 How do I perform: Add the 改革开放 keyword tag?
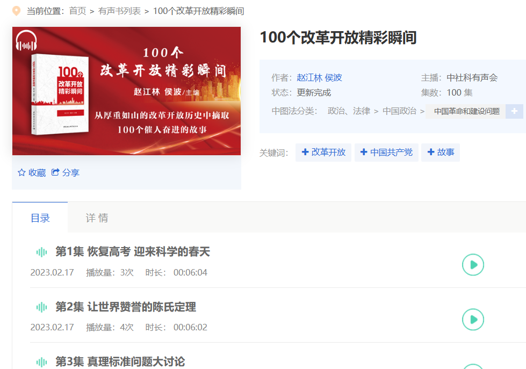click(323, 153)
